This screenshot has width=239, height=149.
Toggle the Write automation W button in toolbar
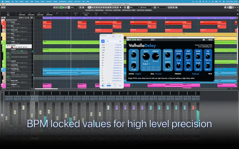(x=64, y=7)
